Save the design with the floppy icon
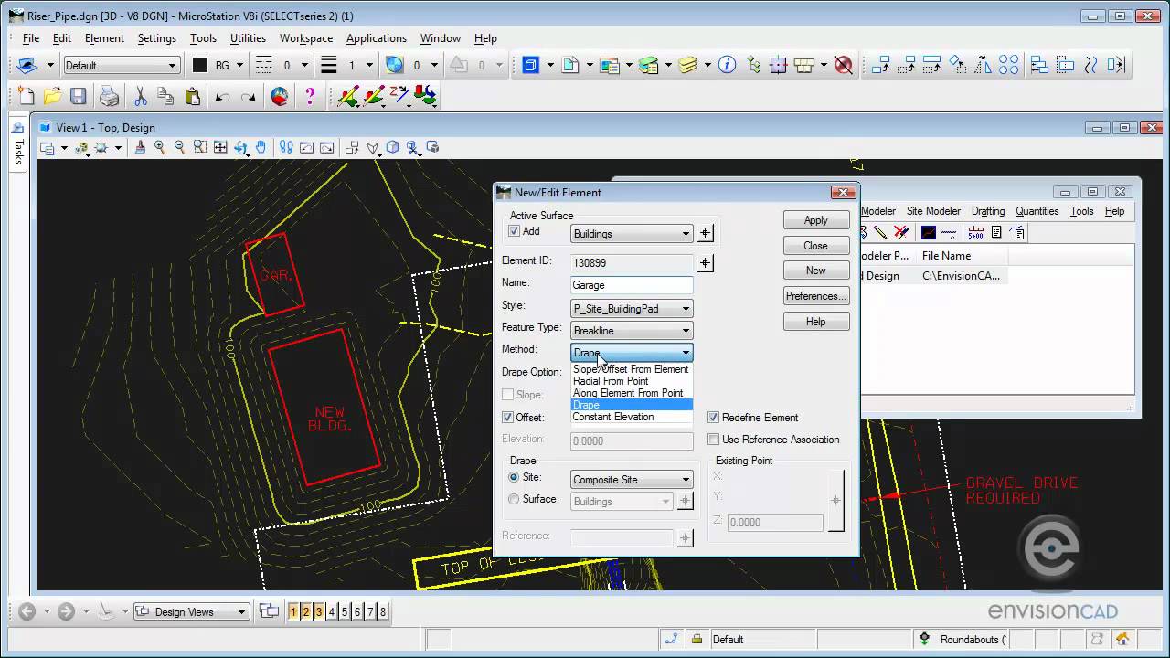 pos(79,96)
